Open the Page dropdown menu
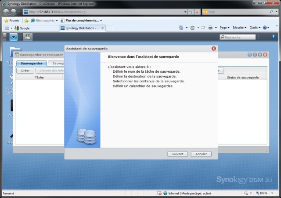Screen dimensions: 281x198 (224, 28)
